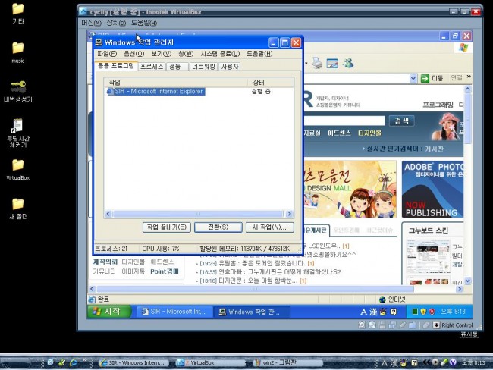Click the VirtualBox network indicator icon
The height and width of the screenshot is (370, 493).
pos(392,325)
